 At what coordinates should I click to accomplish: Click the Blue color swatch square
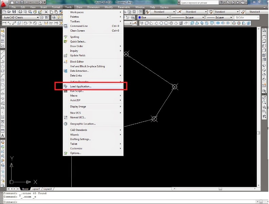[x=140, y=18]
